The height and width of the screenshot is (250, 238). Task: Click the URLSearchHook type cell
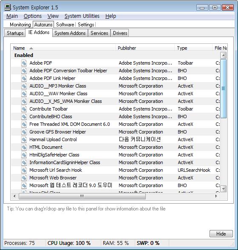[x=194, y=170]
